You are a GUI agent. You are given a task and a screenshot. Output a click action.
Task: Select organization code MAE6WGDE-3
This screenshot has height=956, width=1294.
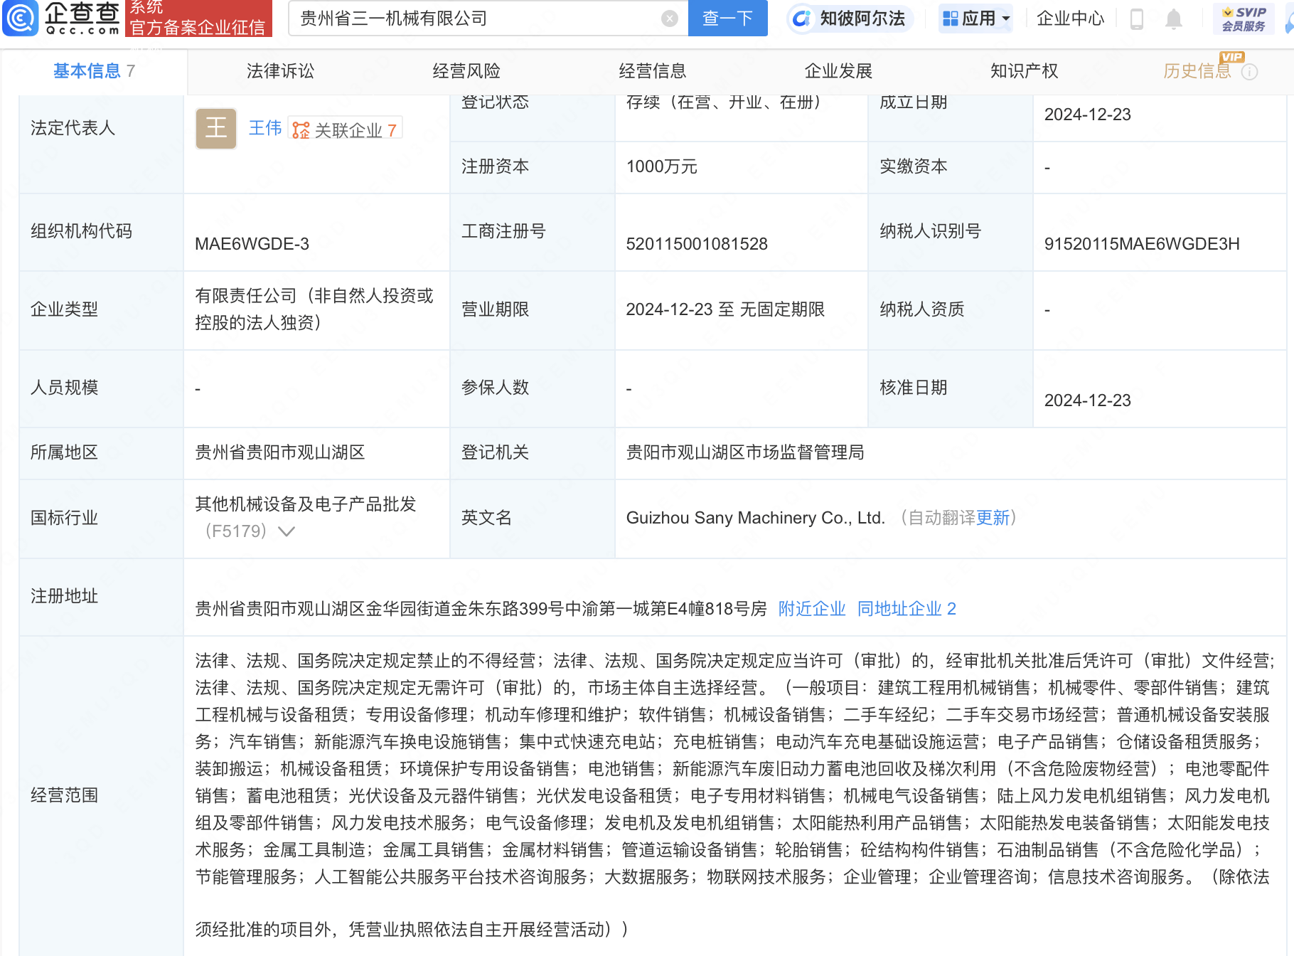(x=252, y=244)
